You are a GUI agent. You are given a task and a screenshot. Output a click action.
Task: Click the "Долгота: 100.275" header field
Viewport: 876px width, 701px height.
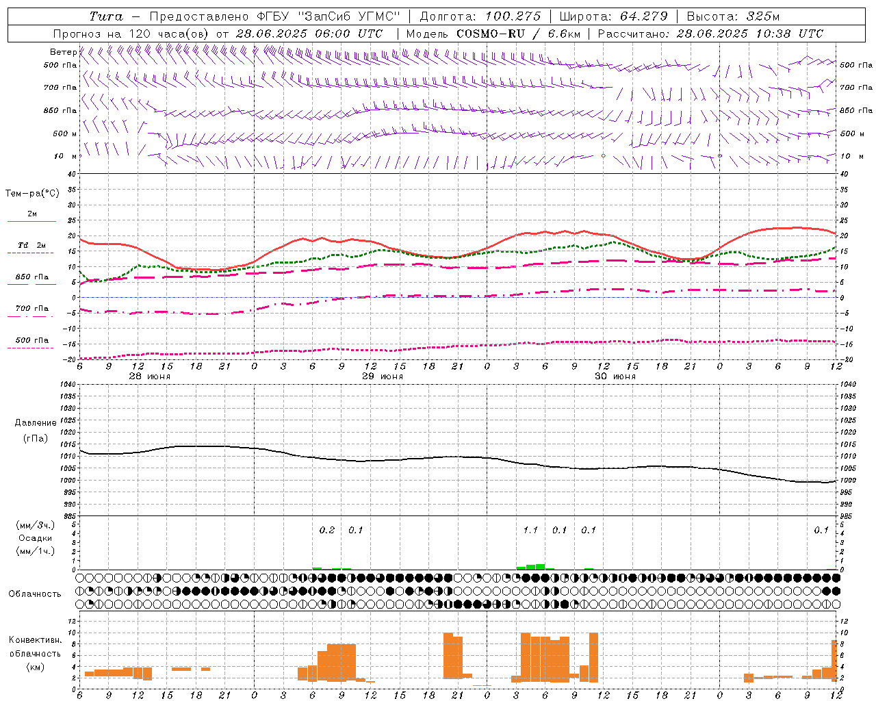point(480,16)
